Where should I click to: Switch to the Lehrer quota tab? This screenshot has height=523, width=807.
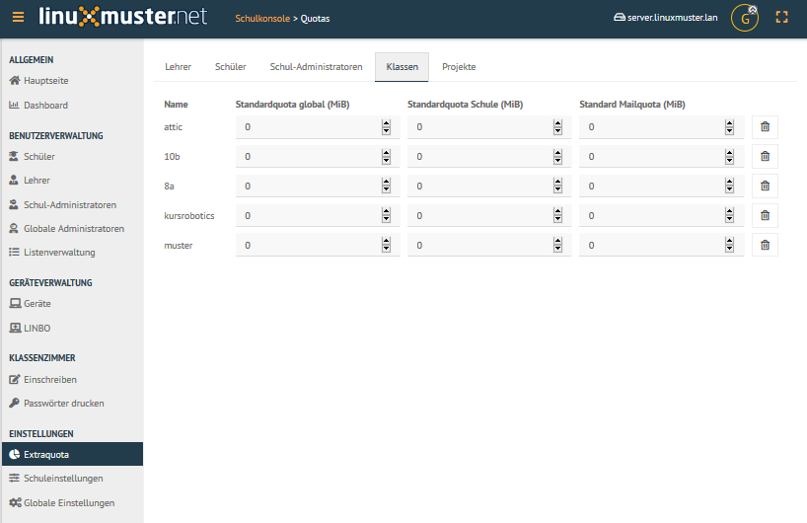[x=179, y=67]
